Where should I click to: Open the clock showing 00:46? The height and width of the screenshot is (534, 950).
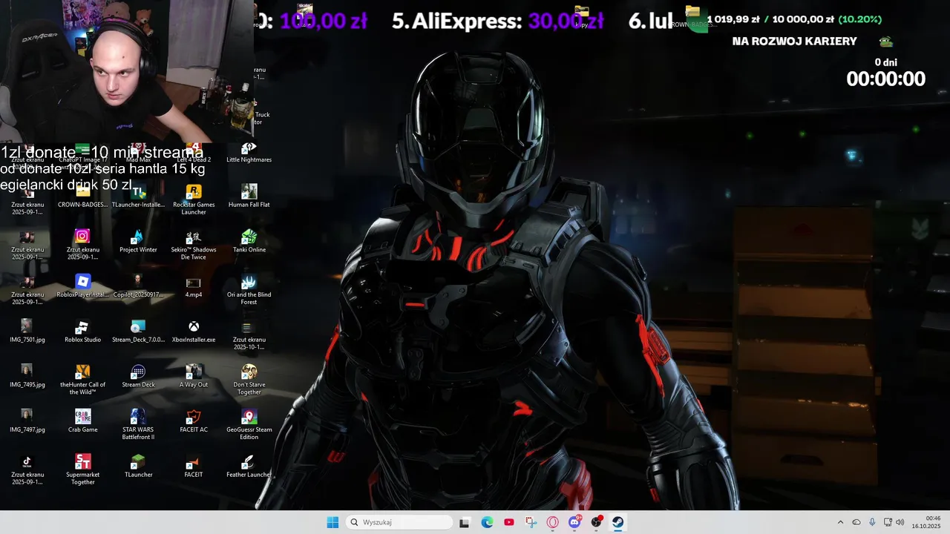926,522
